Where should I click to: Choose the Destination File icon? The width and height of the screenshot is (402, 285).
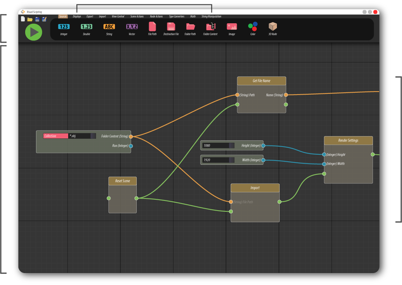tap(171, 28)
